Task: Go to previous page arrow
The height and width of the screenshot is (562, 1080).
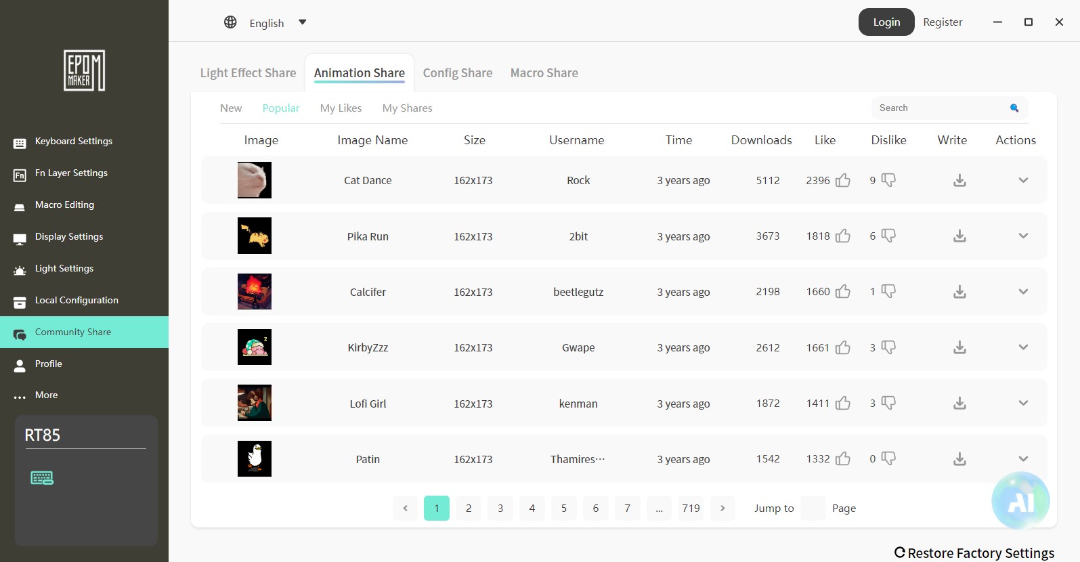Action: click(405, 508)
